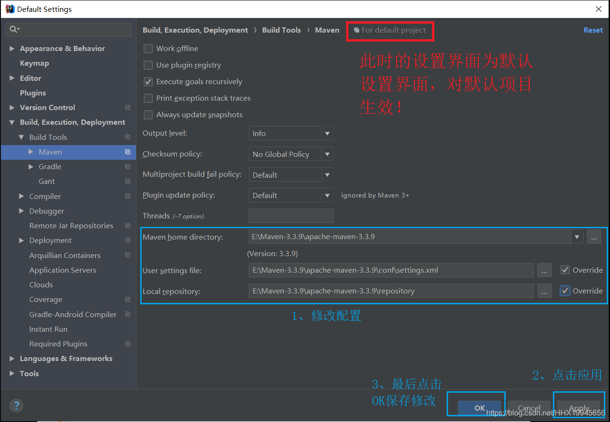
Task: Click project-level icon next to Deployment
Action: (127, 241)
